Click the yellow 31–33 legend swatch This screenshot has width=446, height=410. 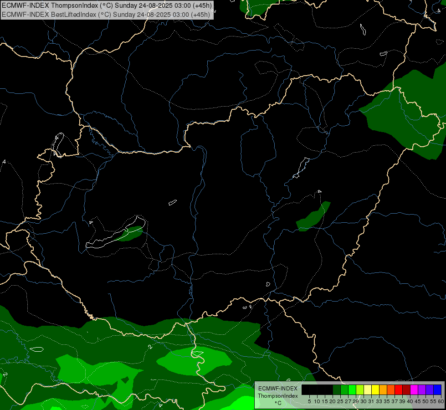(375, 389)
